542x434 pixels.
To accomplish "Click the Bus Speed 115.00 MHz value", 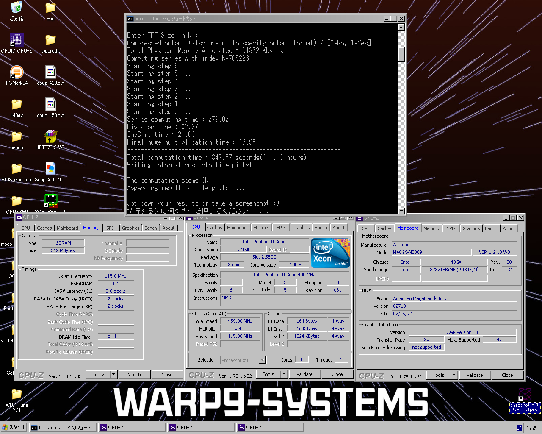I will [x=240, y=336].
